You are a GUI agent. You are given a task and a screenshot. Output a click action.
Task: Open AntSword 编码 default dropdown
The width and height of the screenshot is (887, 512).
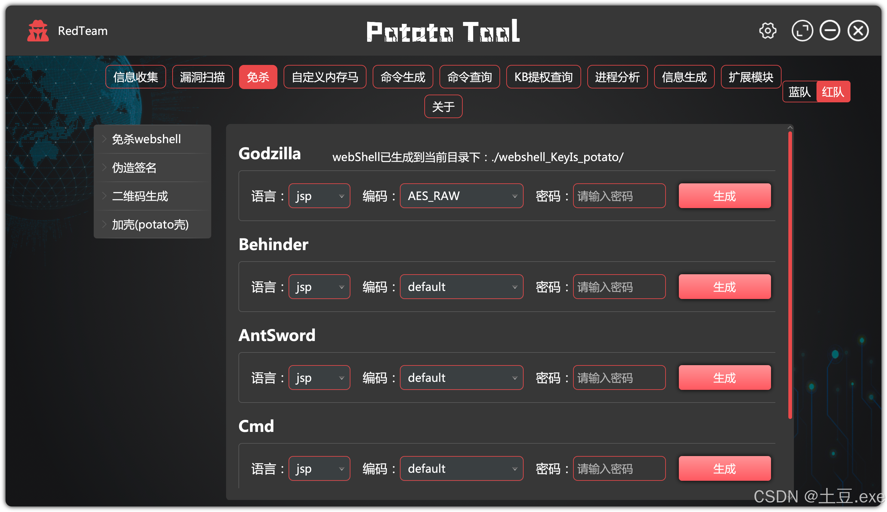point(461,378)
